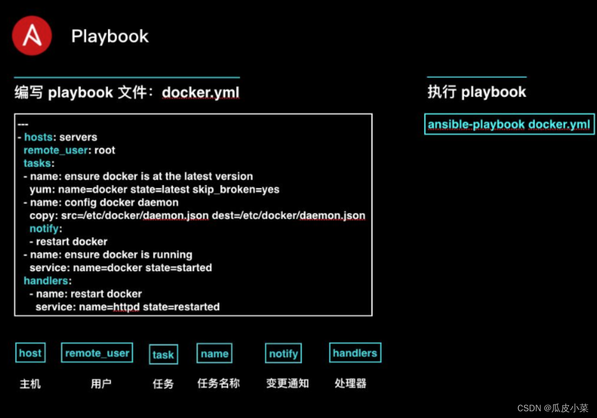597x418 pixels.
Task: Click the '- hosts: servers' line
Action: 58,137
